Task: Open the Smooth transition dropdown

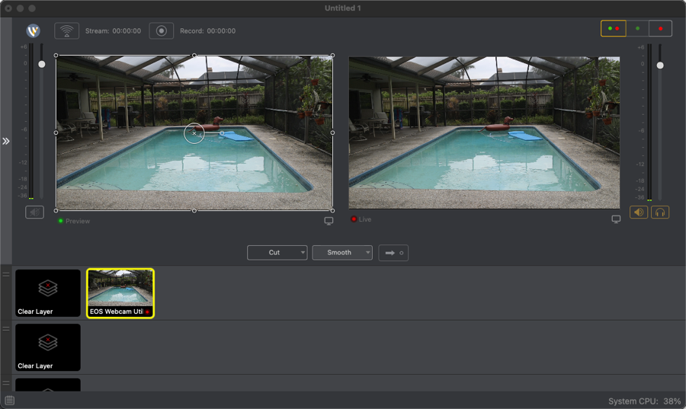Action: pos(341,253)
